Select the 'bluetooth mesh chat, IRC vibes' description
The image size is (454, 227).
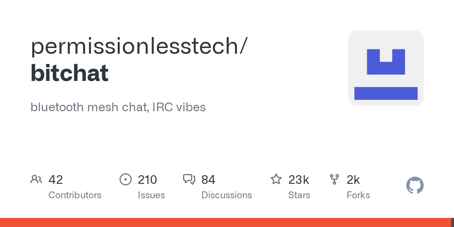pyautogui.click(x=118, y=107)
